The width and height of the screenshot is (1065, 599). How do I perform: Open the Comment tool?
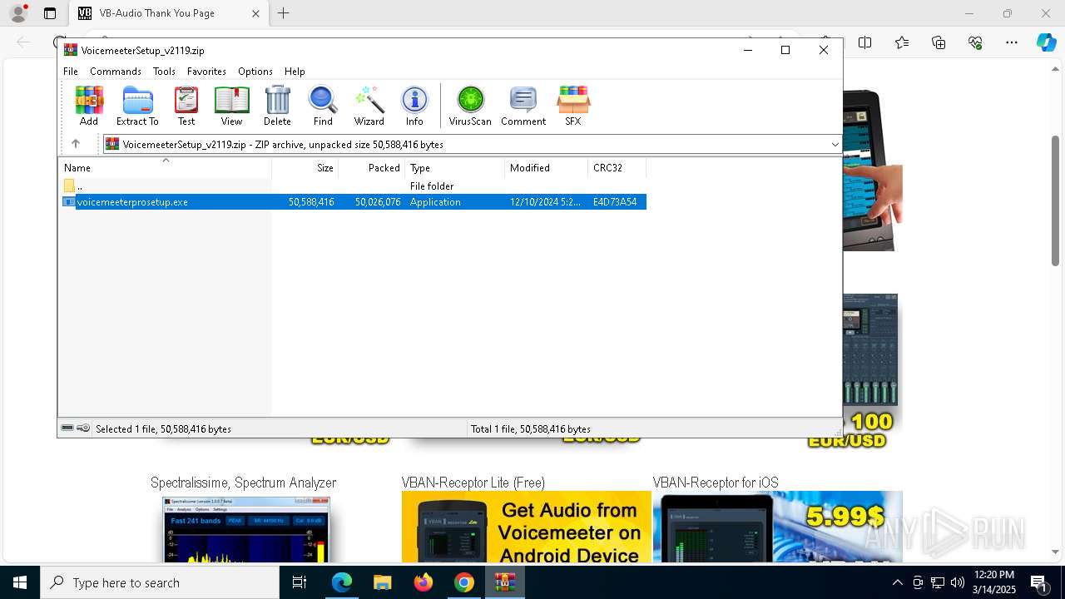[523, 106]
